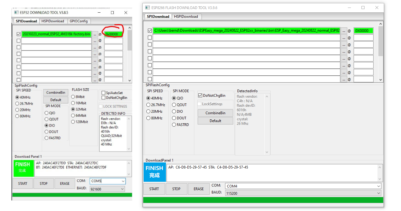
Task: Click the AP MAC address text in ESP8266 window
Action: pos(187,167)
